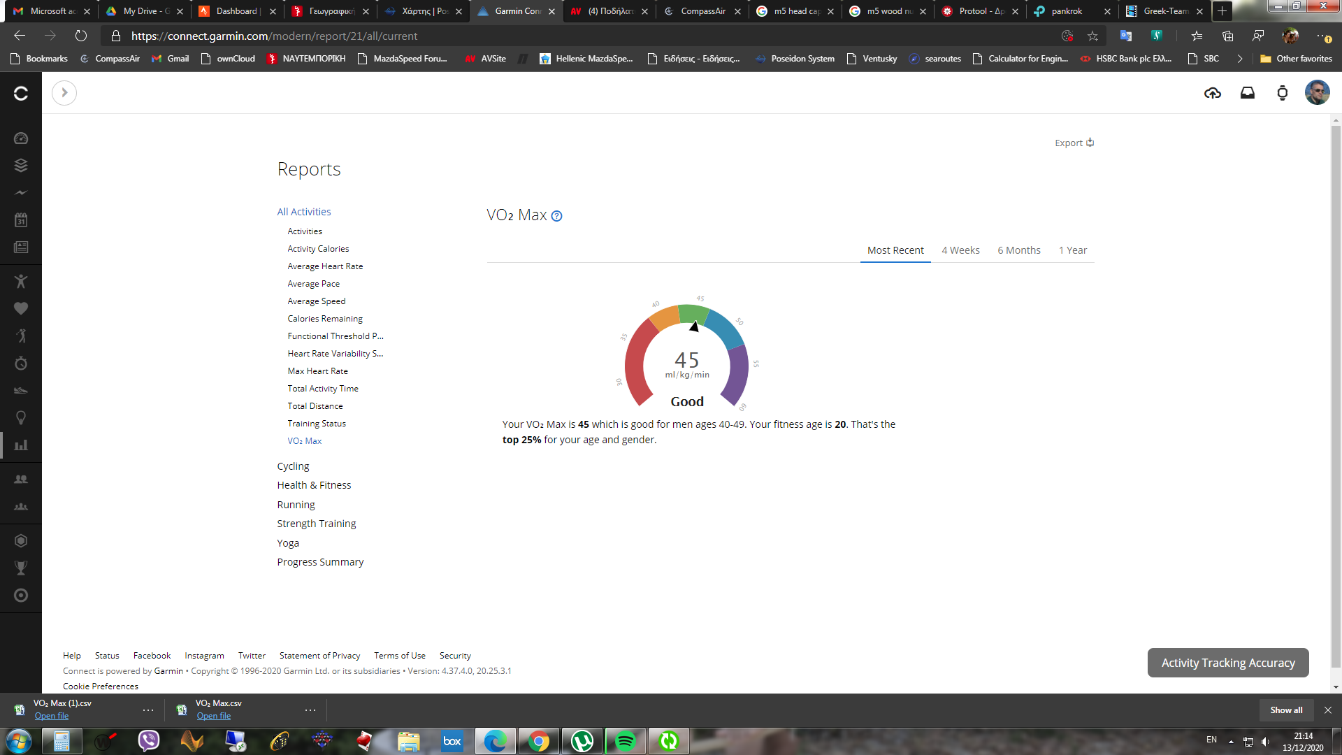
Task: Open the Health Stats heart icon
Action: tap(21, 308)
